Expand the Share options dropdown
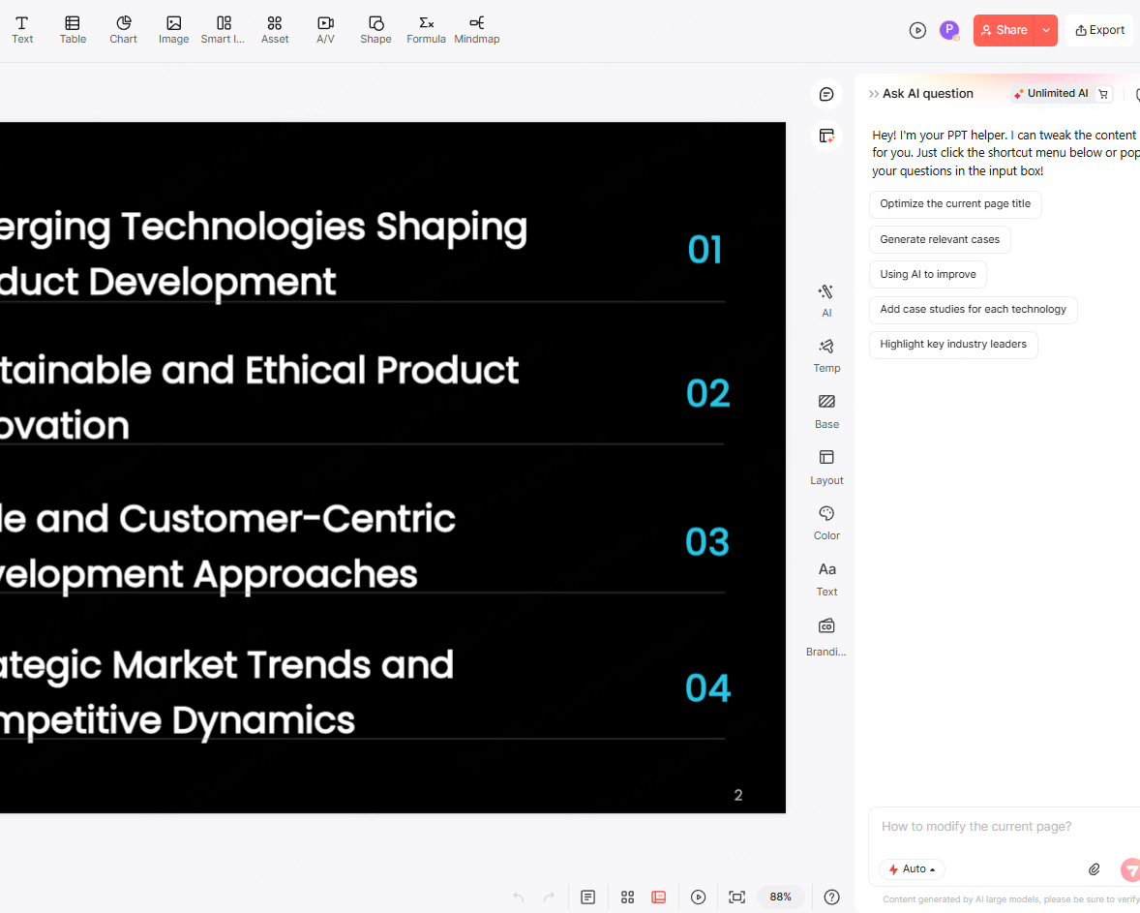The image size is (1140, 913). point(1045,30)
